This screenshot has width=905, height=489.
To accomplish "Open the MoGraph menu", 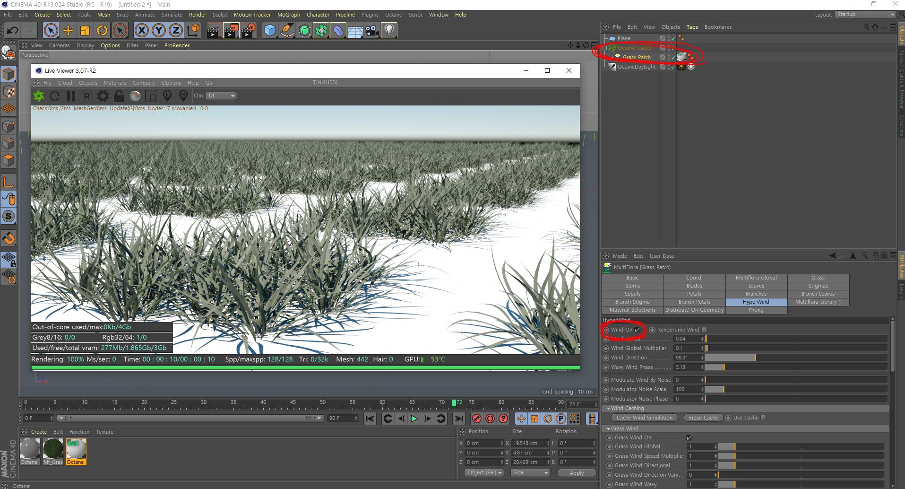I will pos(288,15).
